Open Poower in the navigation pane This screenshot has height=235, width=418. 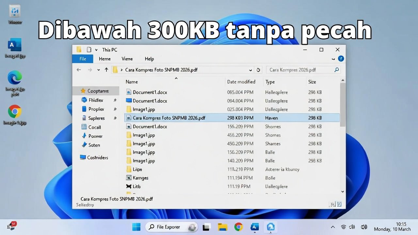(x=95, y=136)
